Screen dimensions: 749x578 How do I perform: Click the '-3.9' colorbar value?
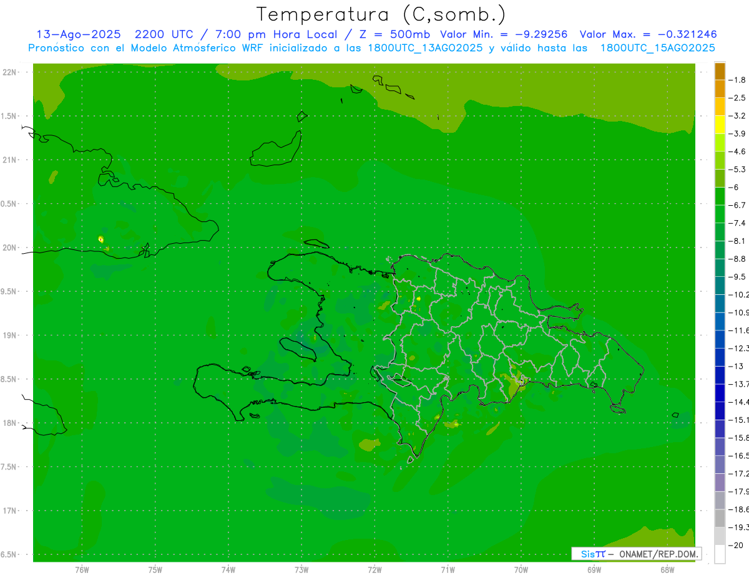coord(738,133)
